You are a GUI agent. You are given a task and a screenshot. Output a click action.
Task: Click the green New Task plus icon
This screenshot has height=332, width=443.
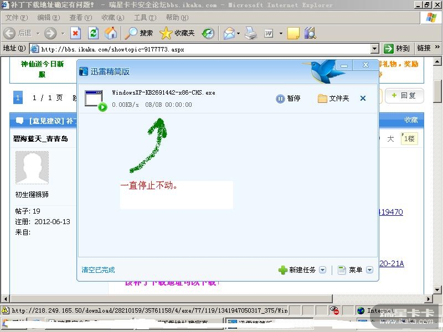click(283, 270)
